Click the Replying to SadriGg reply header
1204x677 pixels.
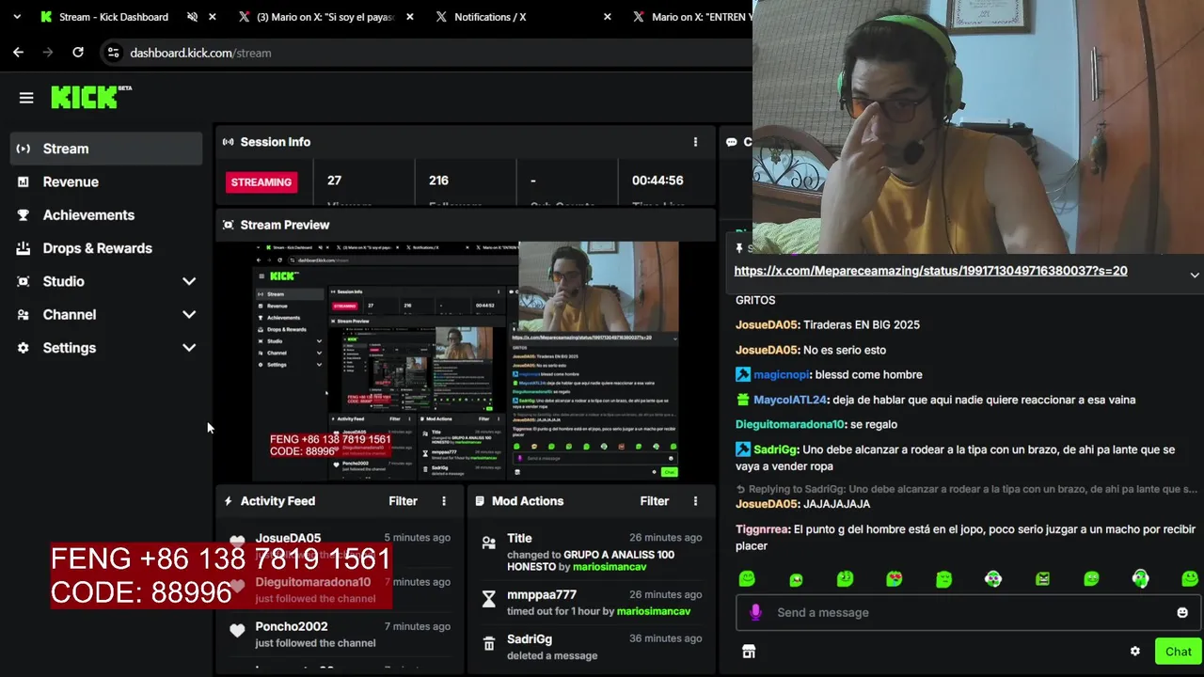point(966,489)
